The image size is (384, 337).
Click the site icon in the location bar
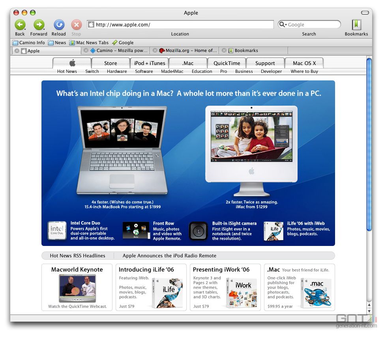(91, 24)
